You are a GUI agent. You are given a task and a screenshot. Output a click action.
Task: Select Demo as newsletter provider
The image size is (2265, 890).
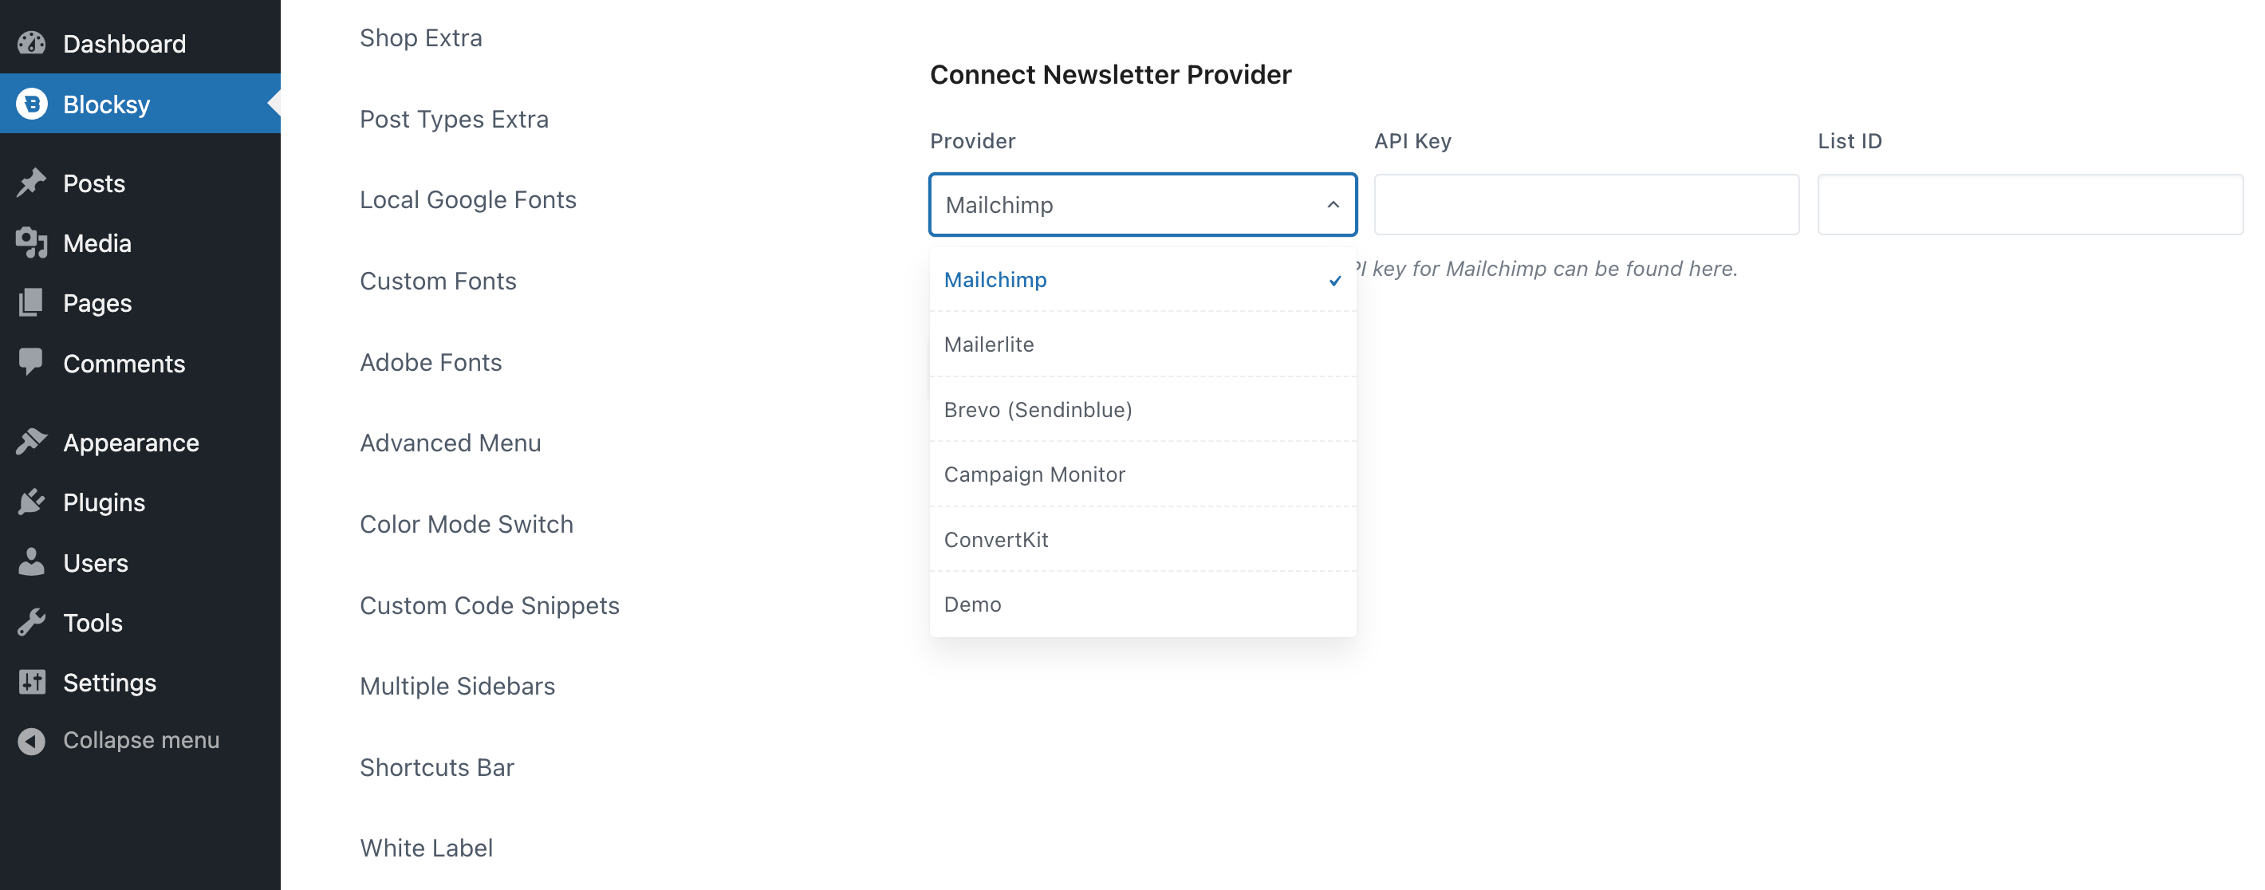click(972, 604)
